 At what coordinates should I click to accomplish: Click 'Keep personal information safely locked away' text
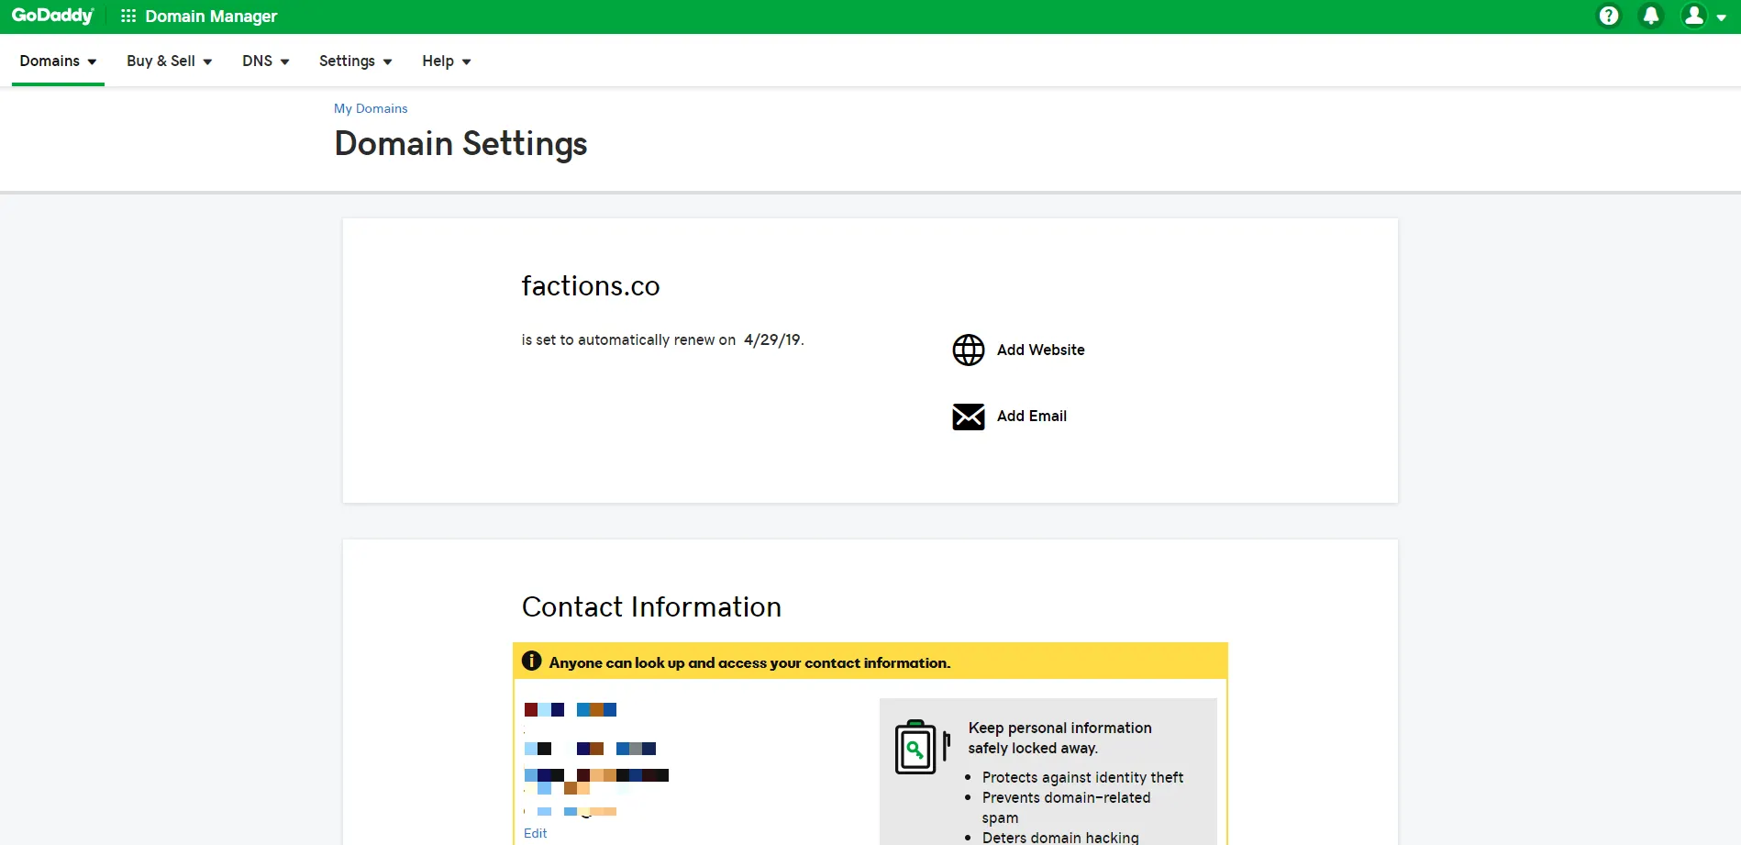(1059, 738)
